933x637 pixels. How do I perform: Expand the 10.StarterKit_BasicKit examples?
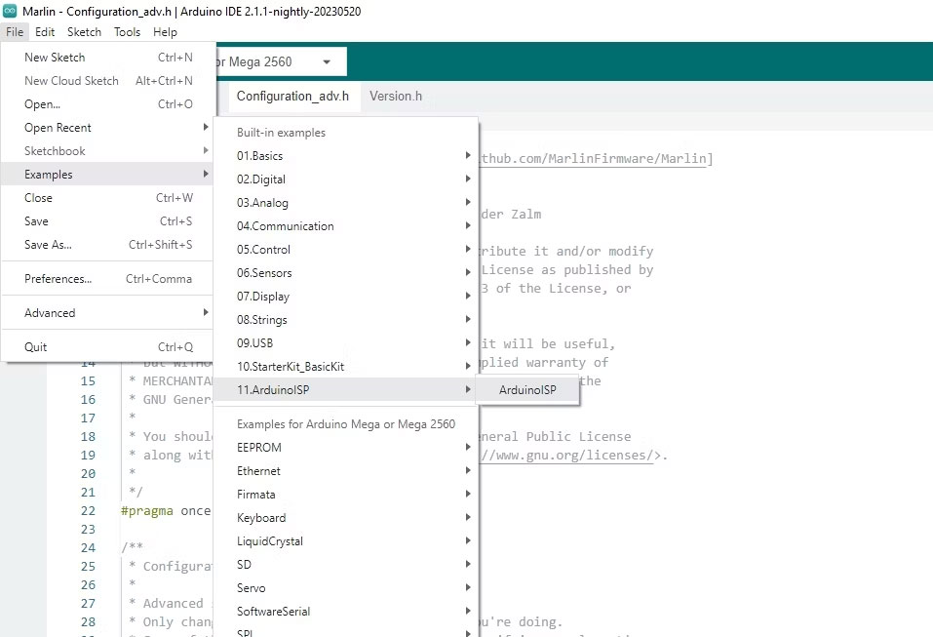pos(346,366)
